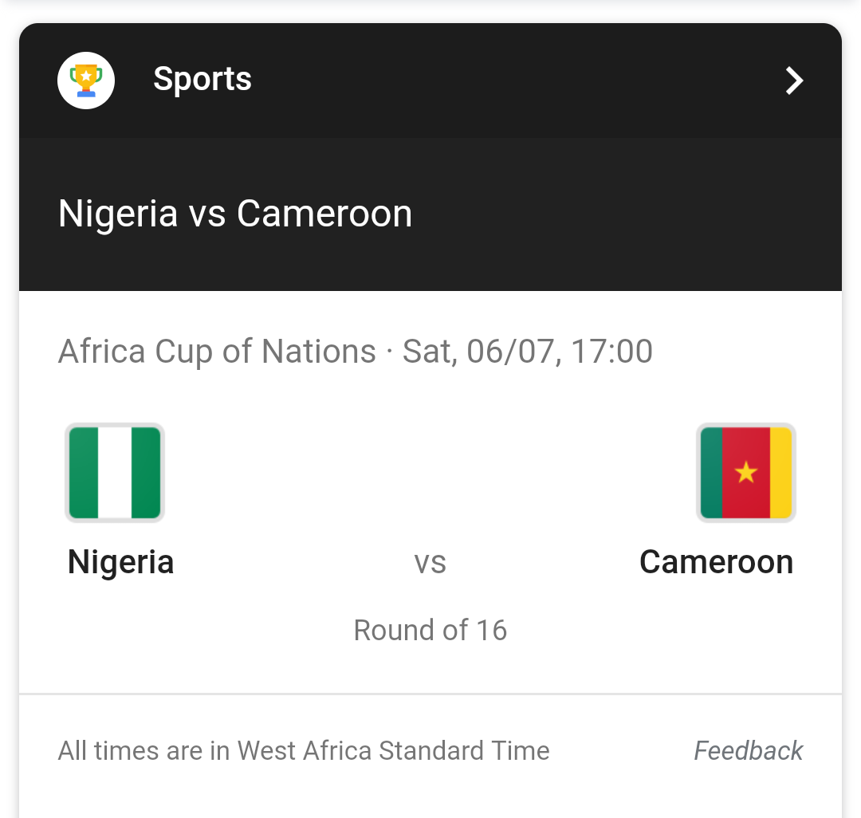861x818 pixels.
Task: Select the Round of 16 label
Action: pyautogui.click(x=430, y=630)
